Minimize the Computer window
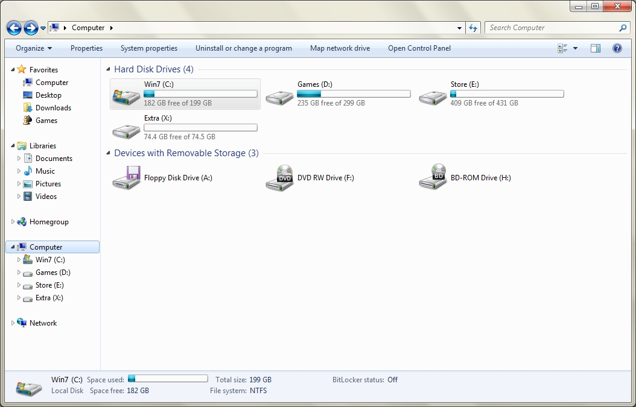Image resolution: width=636 pixels, height=407 pixels. 579,7
